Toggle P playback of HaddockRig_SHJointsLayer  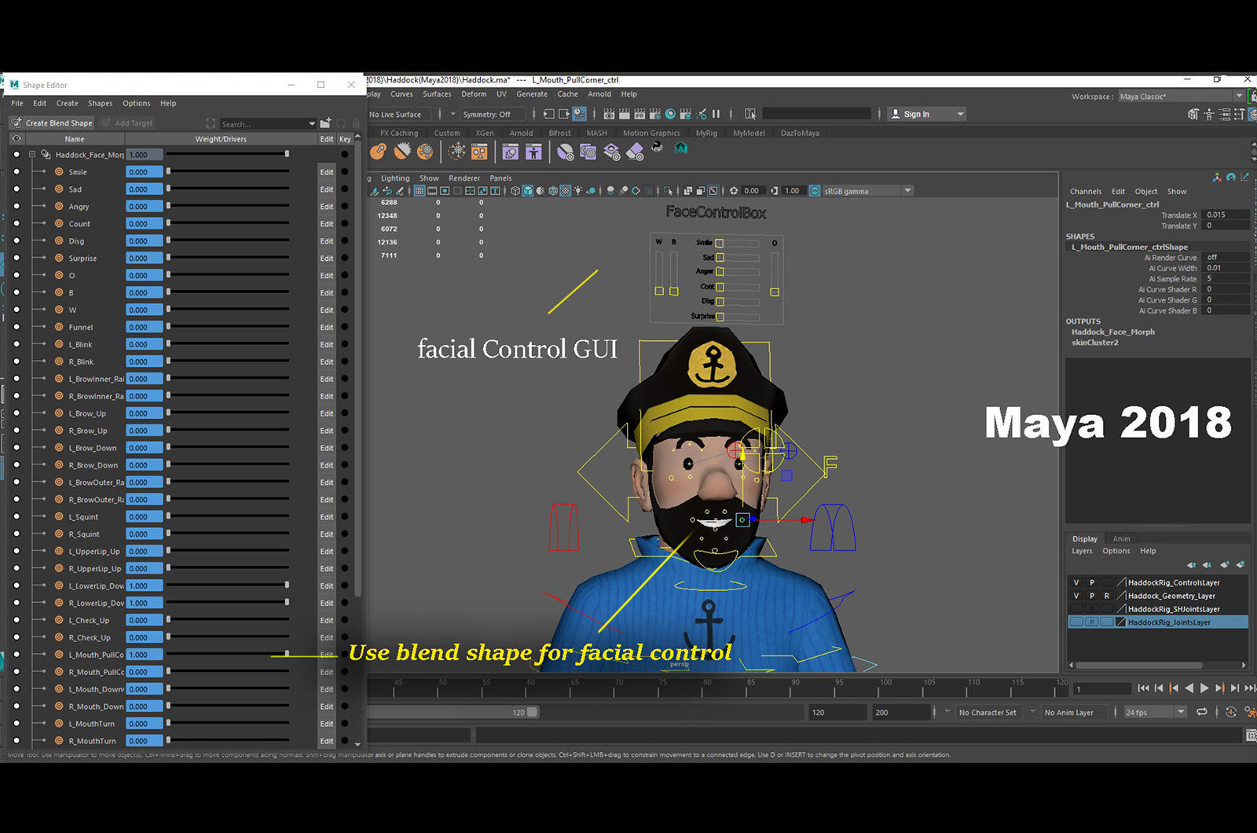(x=1091, y=609)
